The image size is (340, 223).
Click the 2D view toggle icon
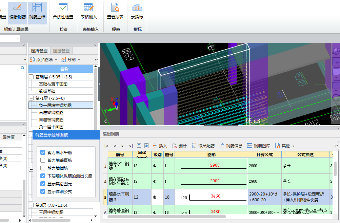pyautogui.click(x=336, y=61)
